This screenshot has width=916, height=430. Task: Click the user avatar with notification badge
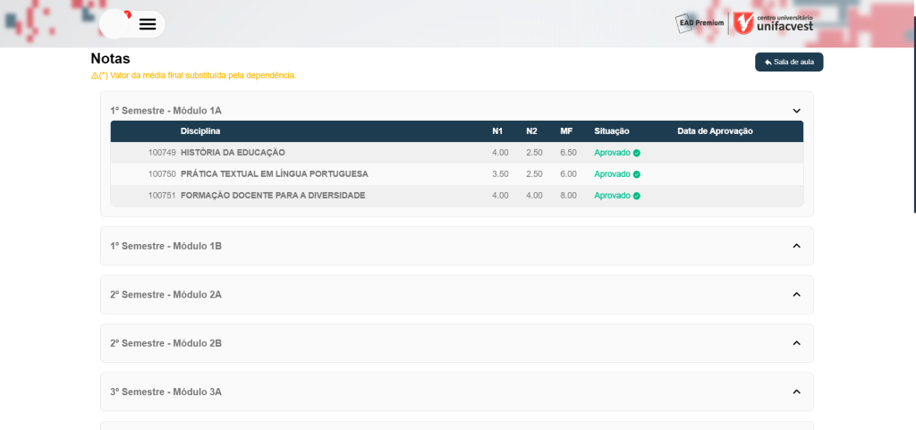point(116,24)
